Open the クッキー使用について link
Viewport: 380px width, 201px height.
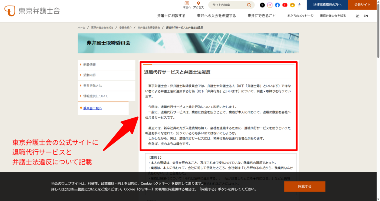81,189
